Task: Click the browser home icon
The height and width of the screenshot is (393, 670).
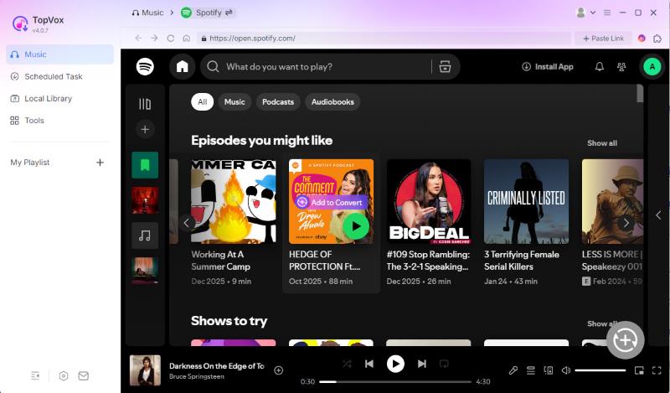Action: (x=186, y=38)
